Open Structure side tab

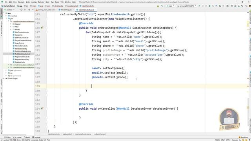(x=2, y=83)
